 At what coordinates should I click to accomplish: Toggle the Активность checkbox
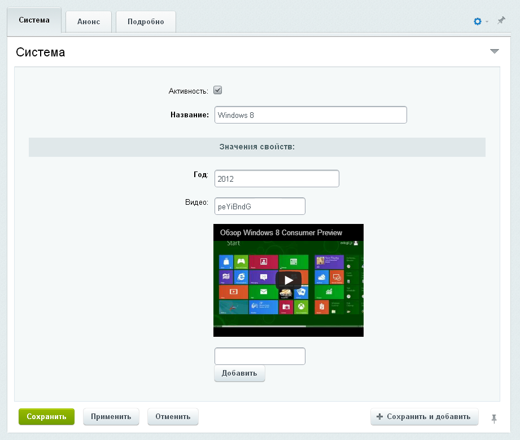[218, 90]
